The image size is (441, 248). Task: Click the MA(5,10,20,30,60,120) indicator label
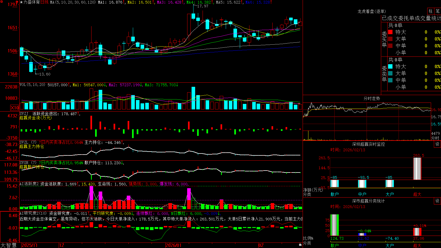coord(73,2)
